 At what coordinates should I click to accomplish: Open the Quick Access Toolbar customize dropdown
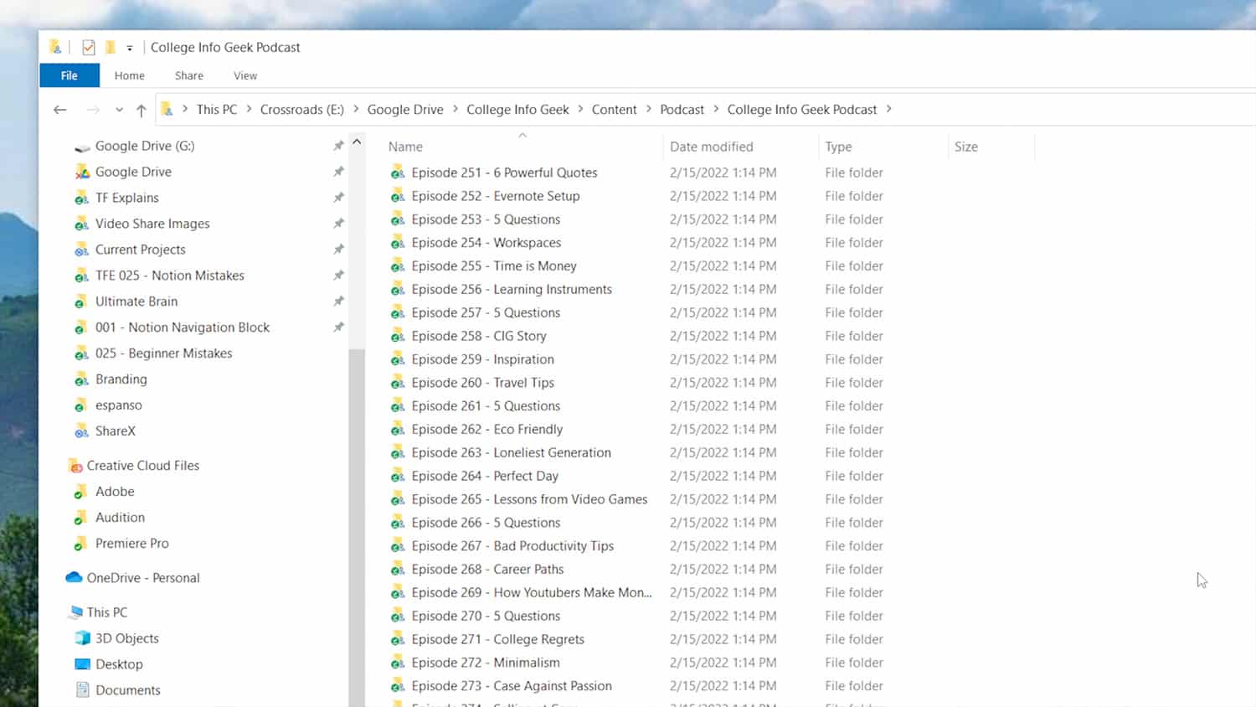click(x=131, y=47)
